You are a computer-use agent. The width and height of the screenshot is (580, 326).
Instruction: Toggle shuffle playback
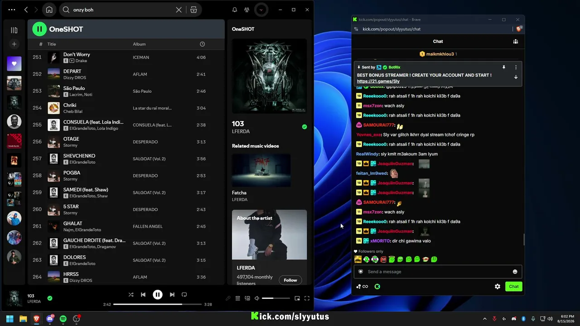[131, 295]
